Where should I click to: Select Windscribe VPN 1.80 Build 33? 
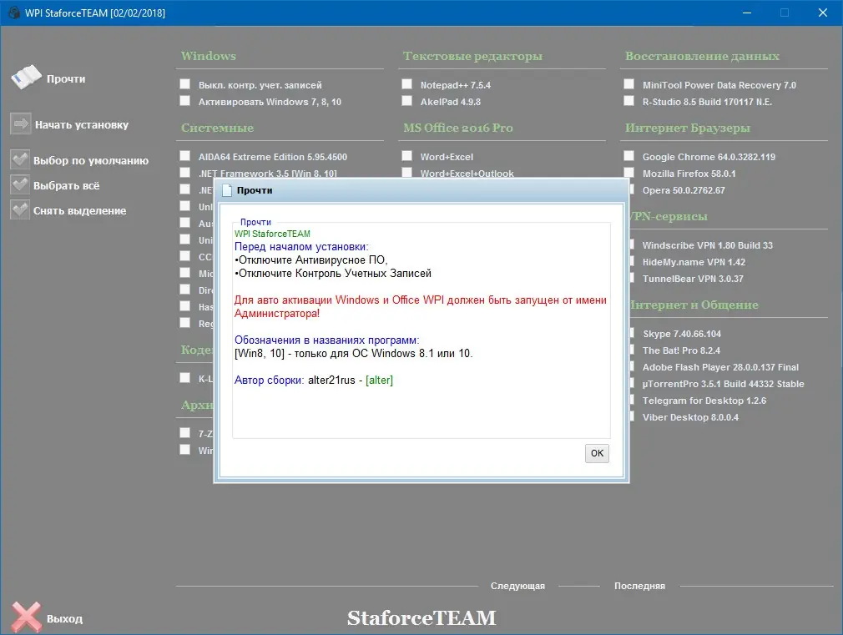[x=708, y=245]
